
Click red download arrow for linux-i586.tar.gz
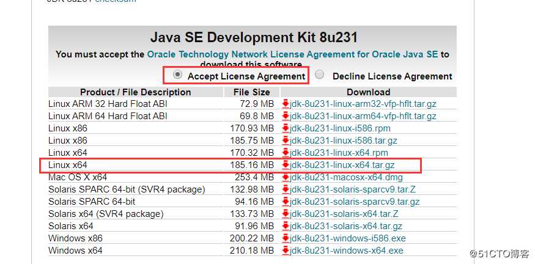tap(286, 141)
